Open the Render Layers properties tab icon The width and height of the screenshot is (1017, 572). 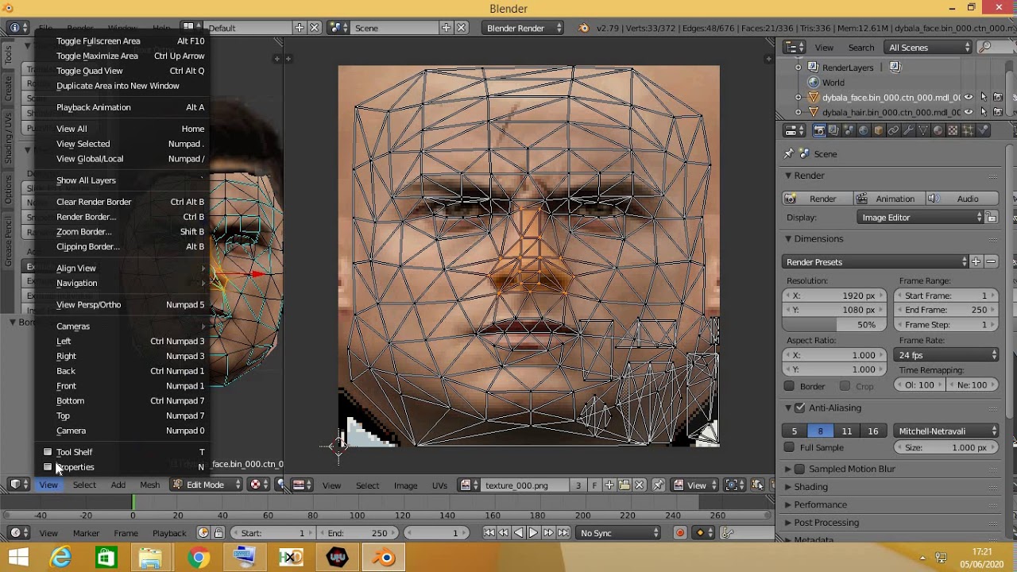pyautogui.click(x=834, y=130)
